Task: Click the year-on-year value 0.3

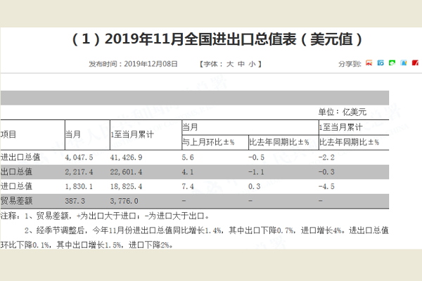Action: coord(255,186)
